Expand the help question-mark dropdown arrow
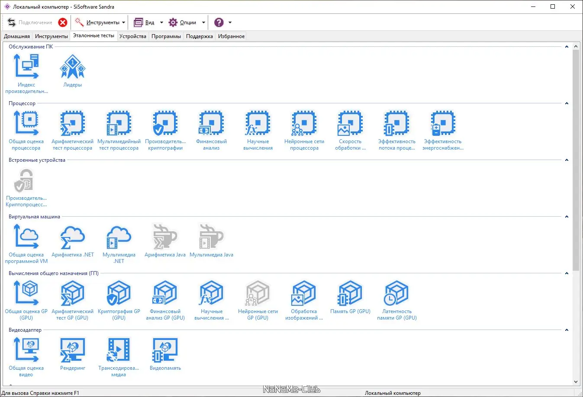The image size is (583, 397). coord(230,22)
